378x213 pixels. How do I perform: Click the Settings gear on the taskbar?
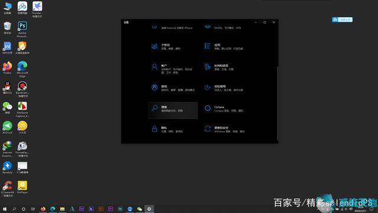click(149, 209)
